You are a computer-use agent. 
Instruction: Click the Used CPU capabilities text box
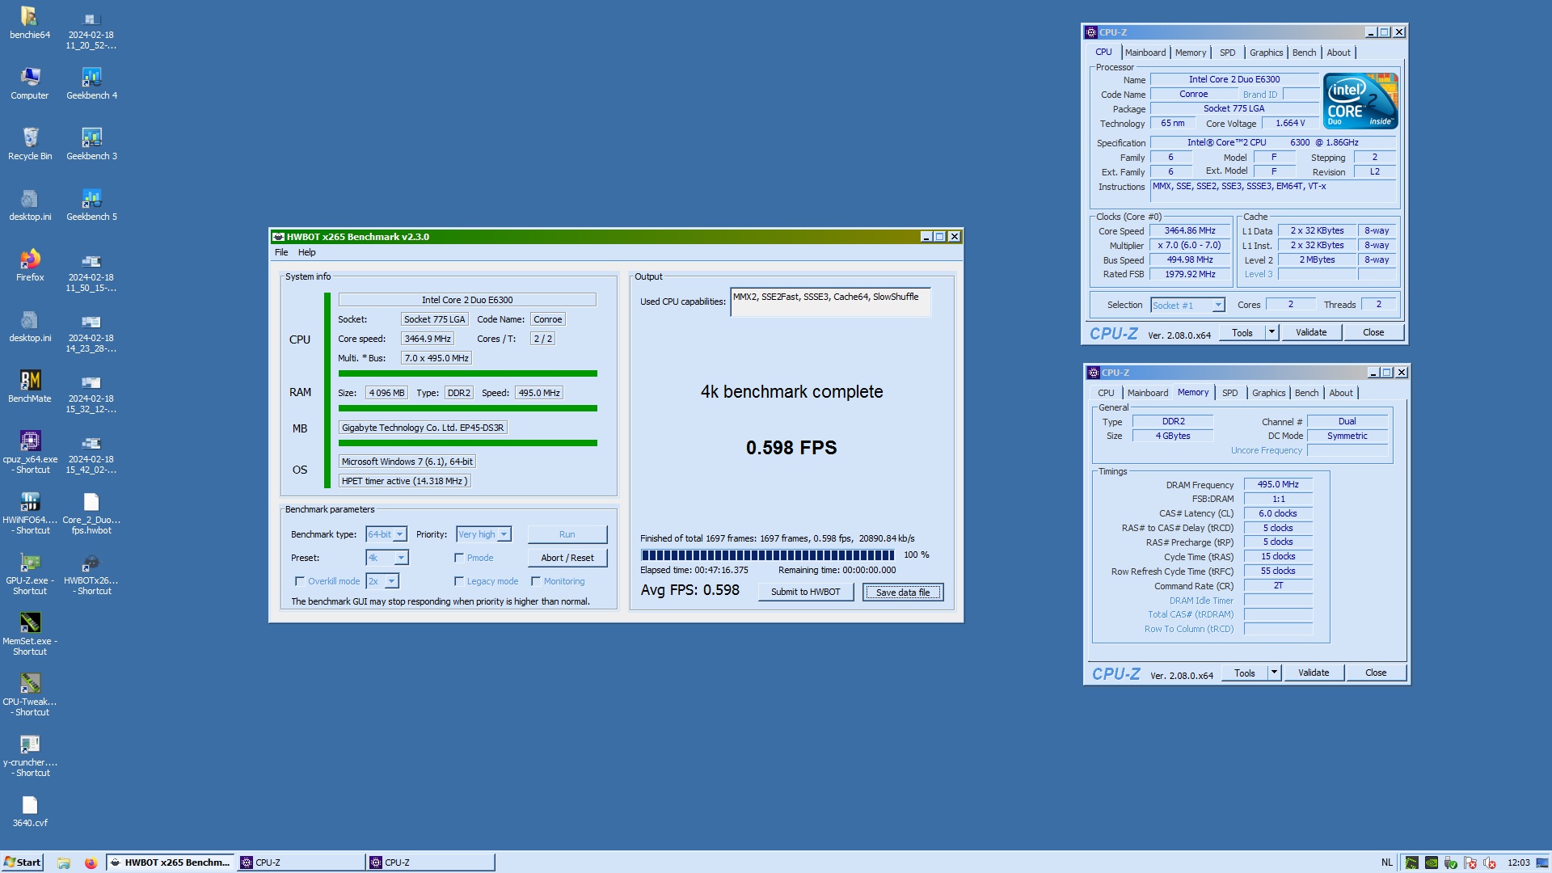(x=830, y=302)
